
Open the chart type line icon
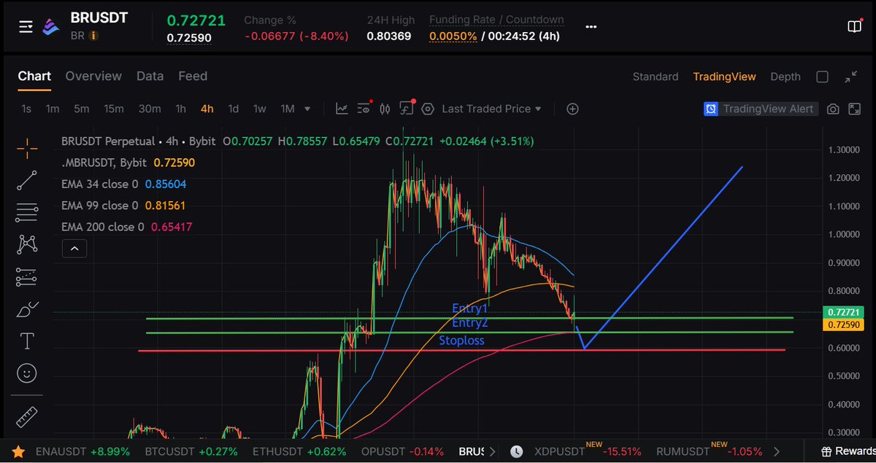[342, 109]
